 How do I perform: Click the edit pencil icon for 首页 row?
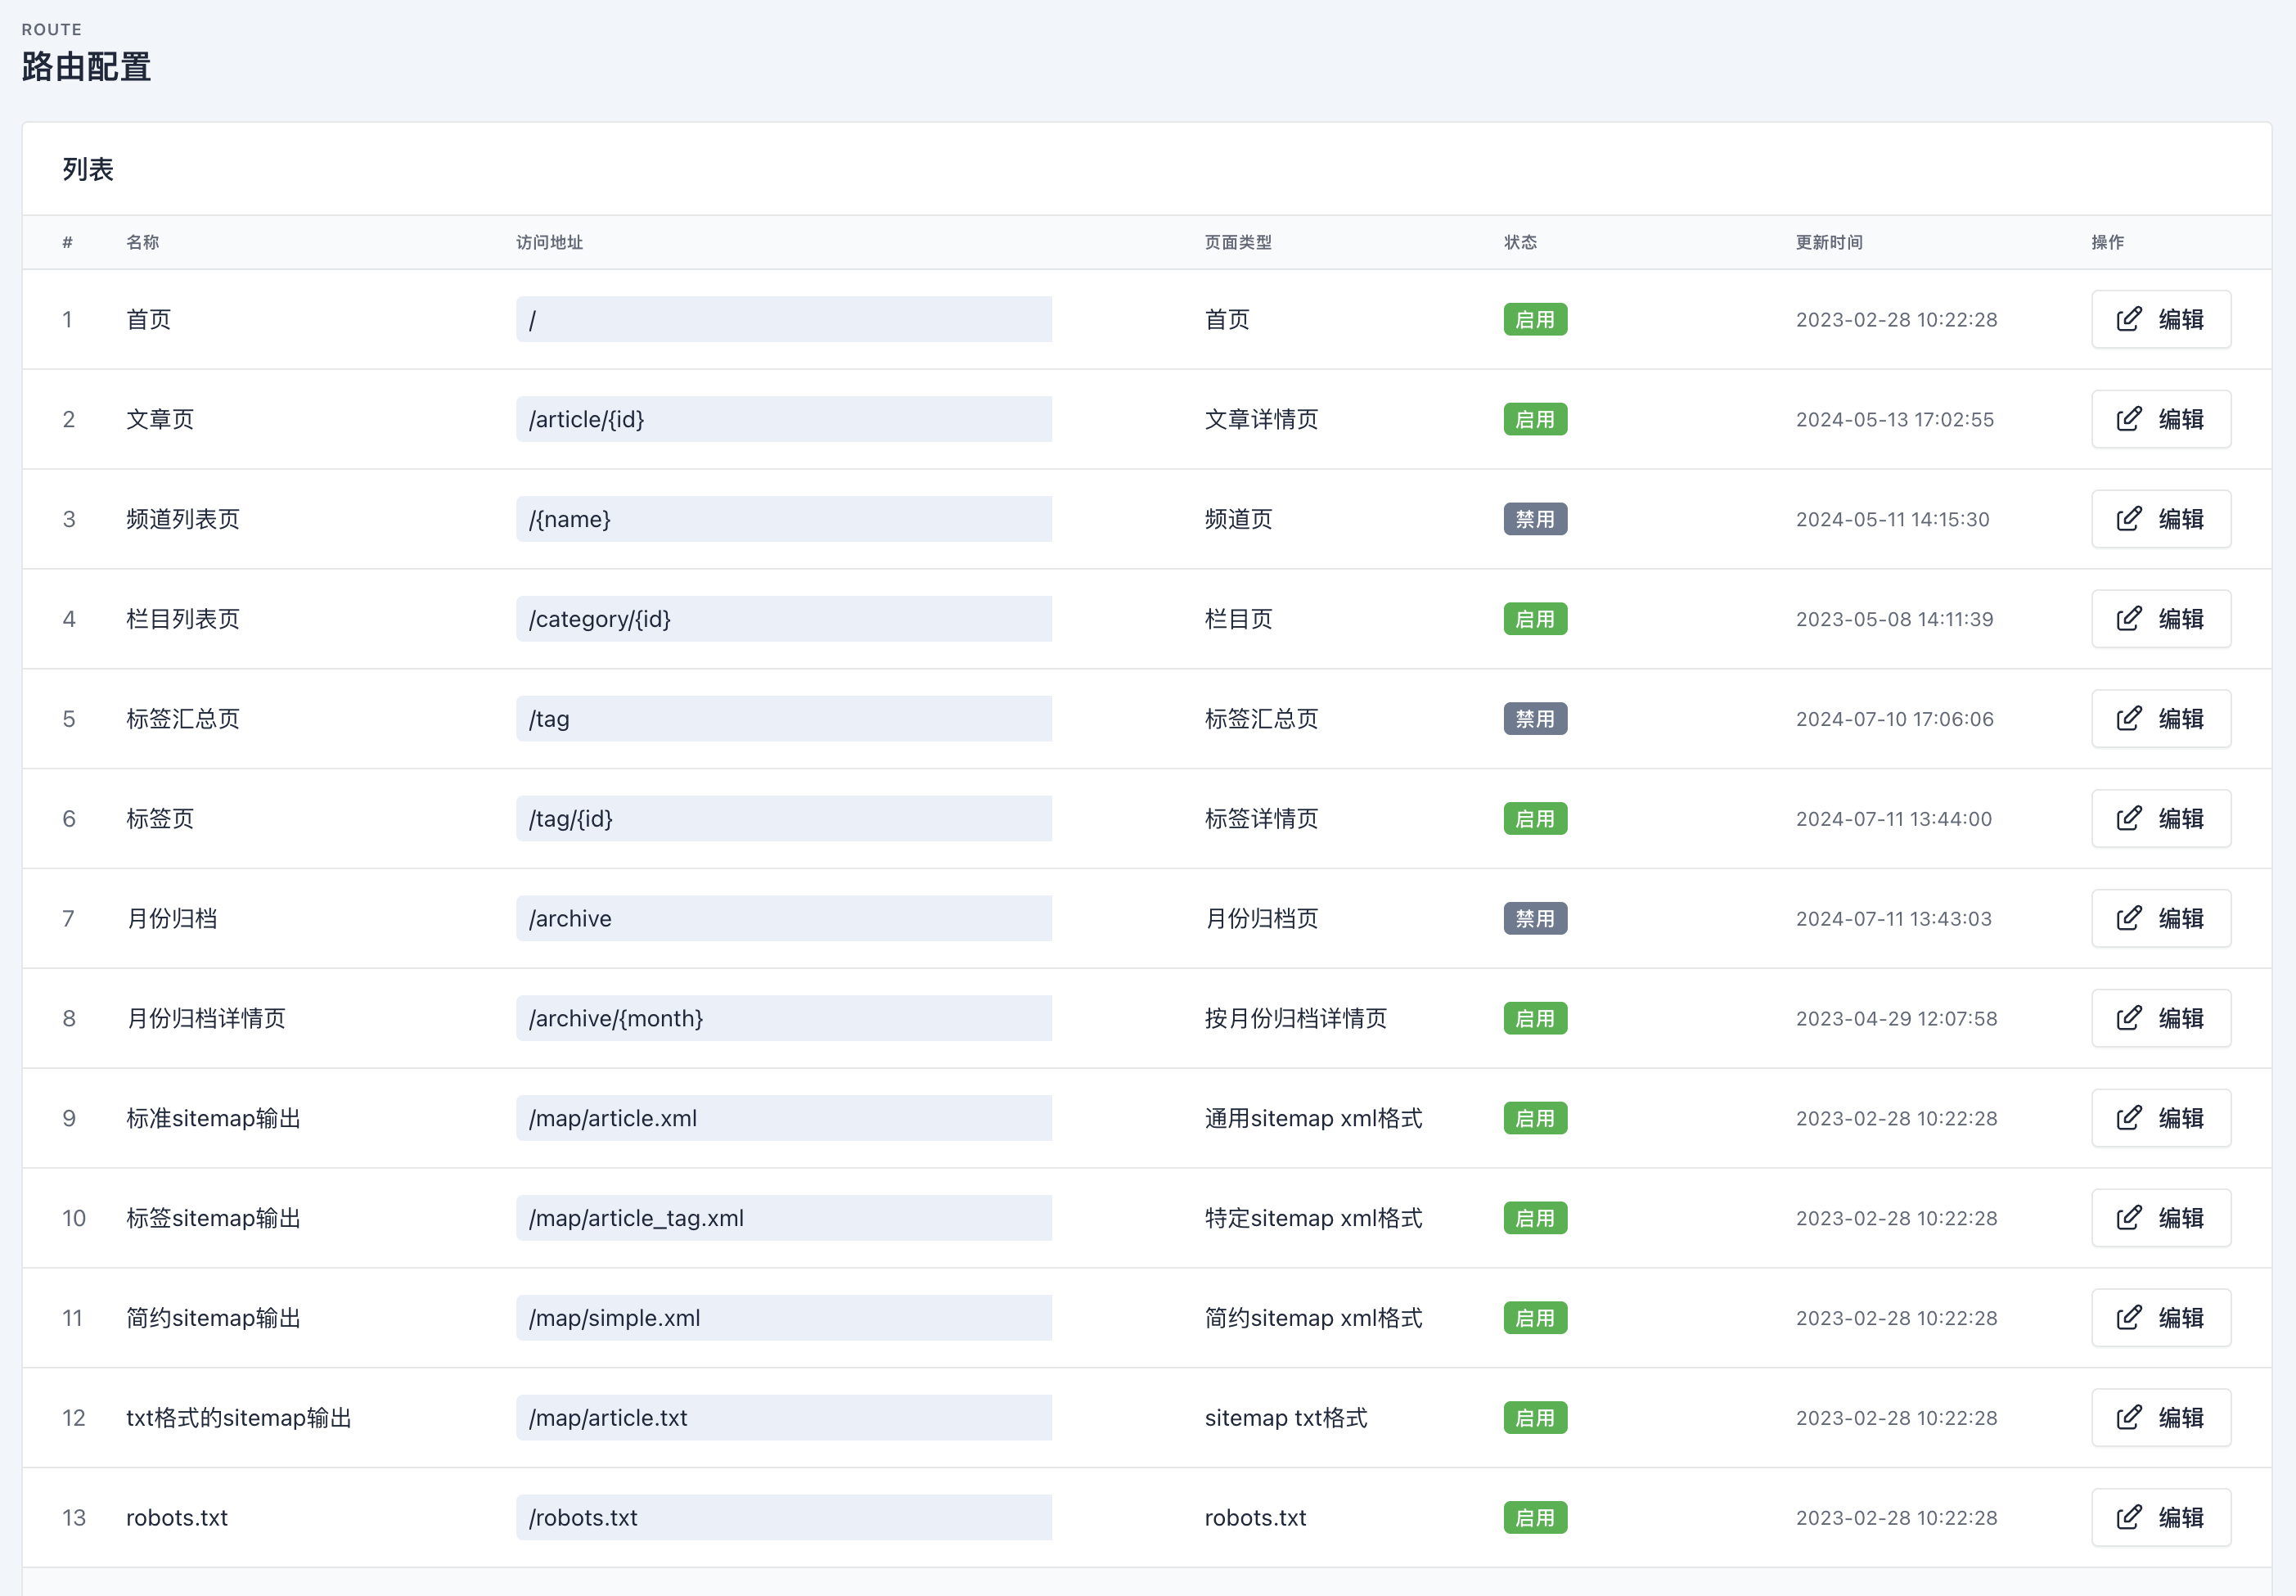pyautogui.click(x=2128, y=319)
